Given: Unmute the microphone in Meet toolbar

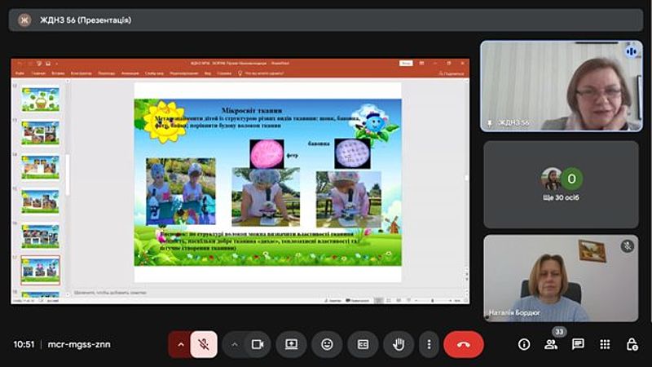Looking at the screenshot, I should [x=204, y=344].
